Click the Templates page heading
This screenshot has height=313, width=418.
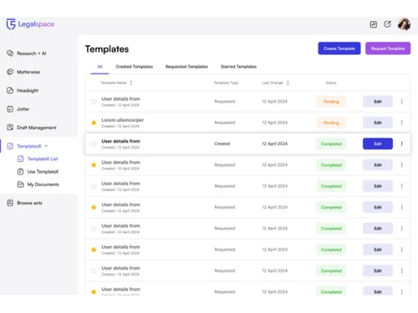[x=107, y=49]
